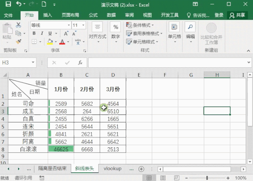Switch to Normal view in the status bar
This screenshot has height=181, width=253.
(149, 178)
